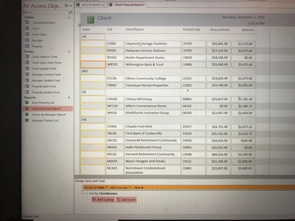The height and width of the screenshot is (221, 295).
Task: Click in the navigation Search box
Action: 46,12
